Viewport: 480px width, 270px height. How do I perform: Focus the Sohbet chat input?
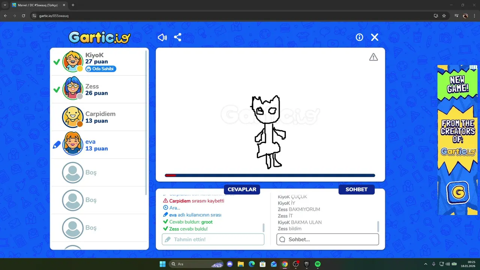pos(328,239)
